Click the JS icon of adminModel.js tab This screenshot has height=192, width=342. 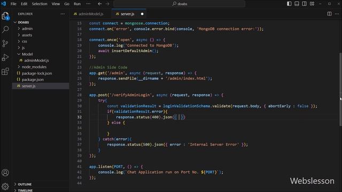click(x=75, y=14)
